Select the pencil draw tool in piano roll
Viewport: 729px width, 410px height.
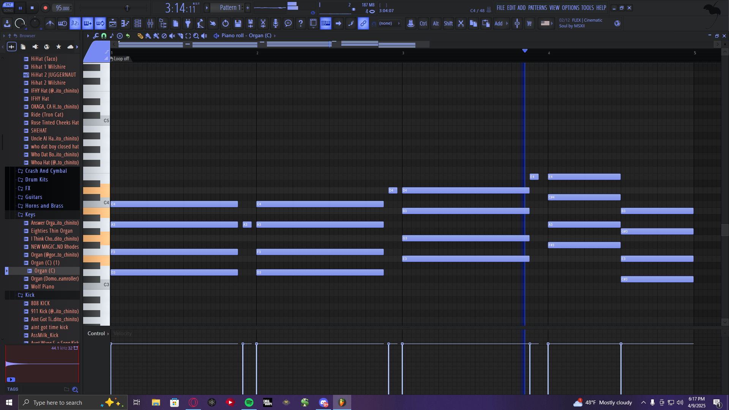click(x=140, y=36)
